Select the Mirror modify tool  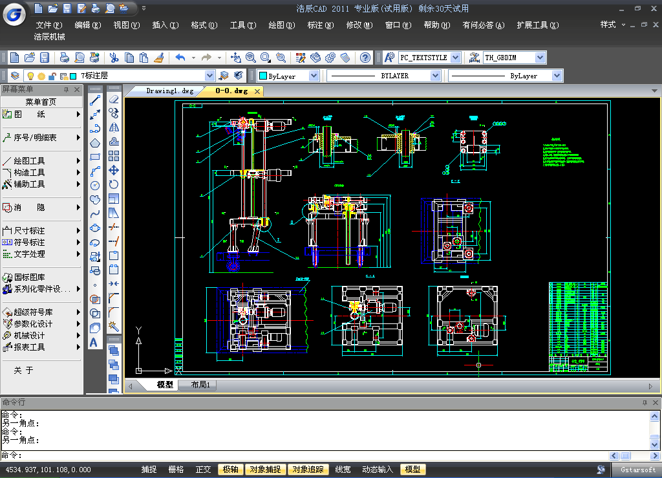114,128
